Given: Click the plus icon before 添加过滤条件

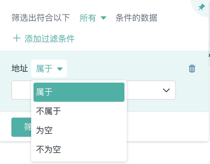Looking at the screenshot, I should click(16, 39).
